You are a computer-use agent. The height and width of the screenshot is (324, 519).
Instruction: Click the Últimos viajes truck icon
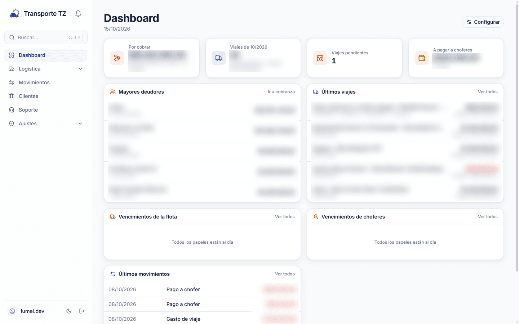point(316,92)
